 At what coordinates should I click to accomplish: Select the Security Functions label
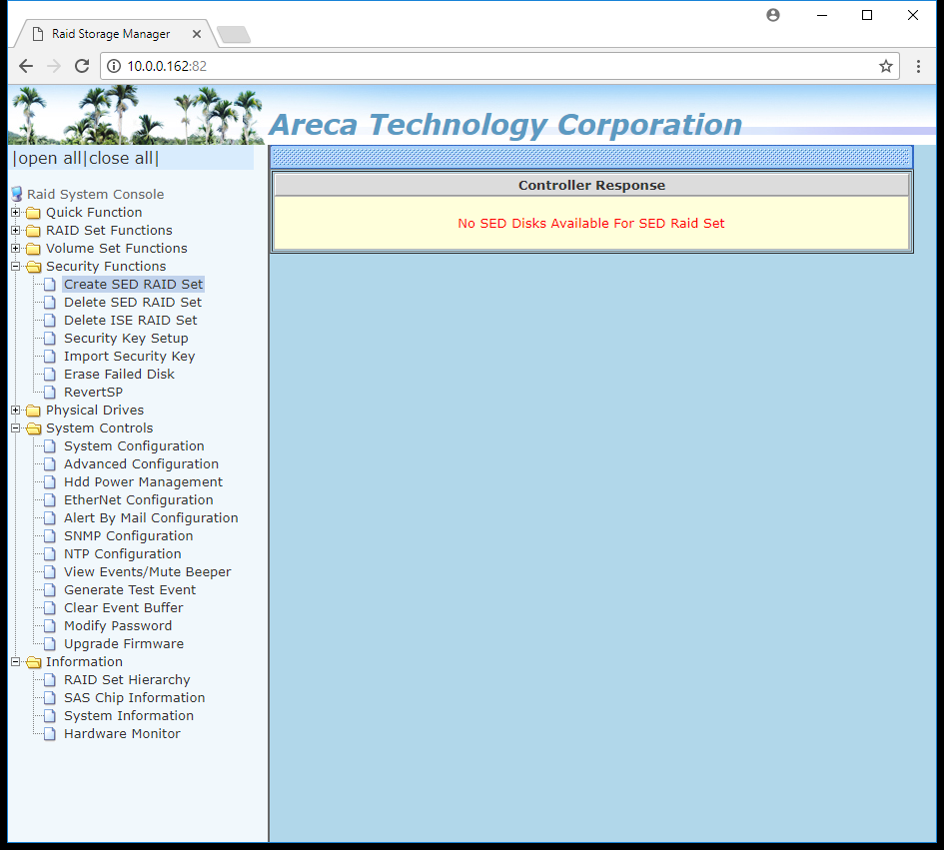pyautogui.click(x=106, y=267)
